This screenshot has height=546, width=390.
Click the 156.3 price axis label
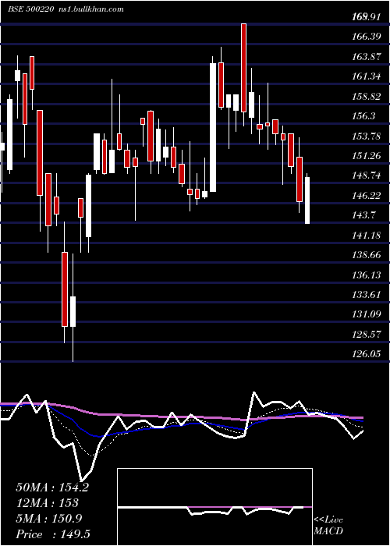click(363, 116)
